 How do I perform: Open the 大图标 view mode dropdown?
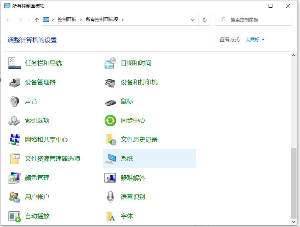tap(255, 39)
